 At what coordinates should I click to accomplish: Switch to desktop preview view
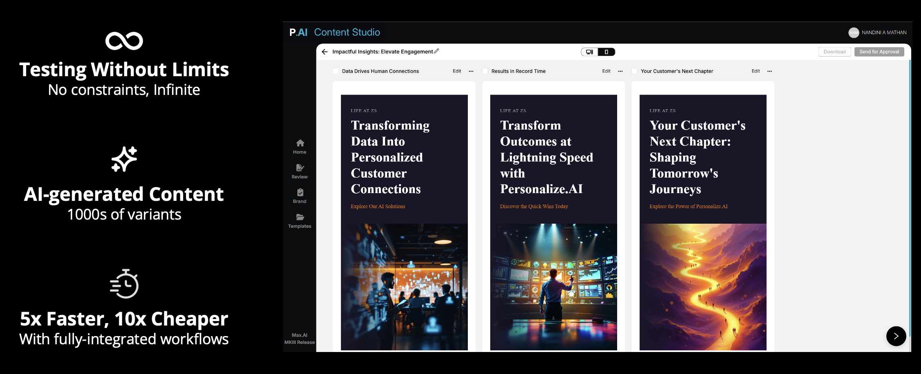[x=589, y=52]
